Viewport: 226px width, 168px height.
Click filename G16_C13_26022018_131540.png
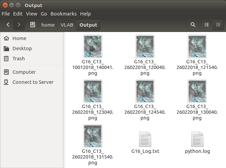point(93,157)
